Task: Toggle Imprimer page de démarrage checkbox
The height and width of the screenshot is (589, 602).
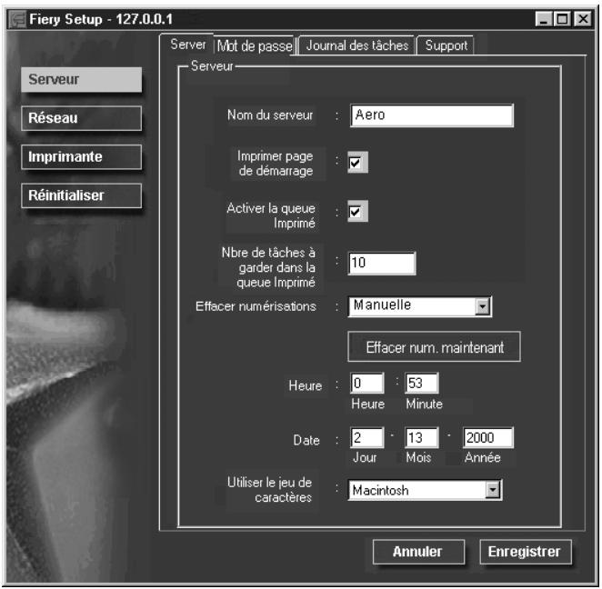Action: point(357,163)
